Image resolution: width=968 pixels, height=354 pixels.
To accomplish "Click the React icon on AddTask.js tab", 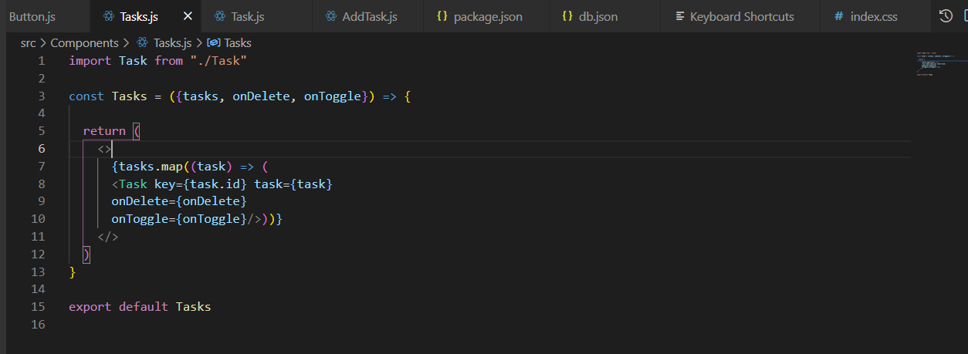I will point(331,16).
